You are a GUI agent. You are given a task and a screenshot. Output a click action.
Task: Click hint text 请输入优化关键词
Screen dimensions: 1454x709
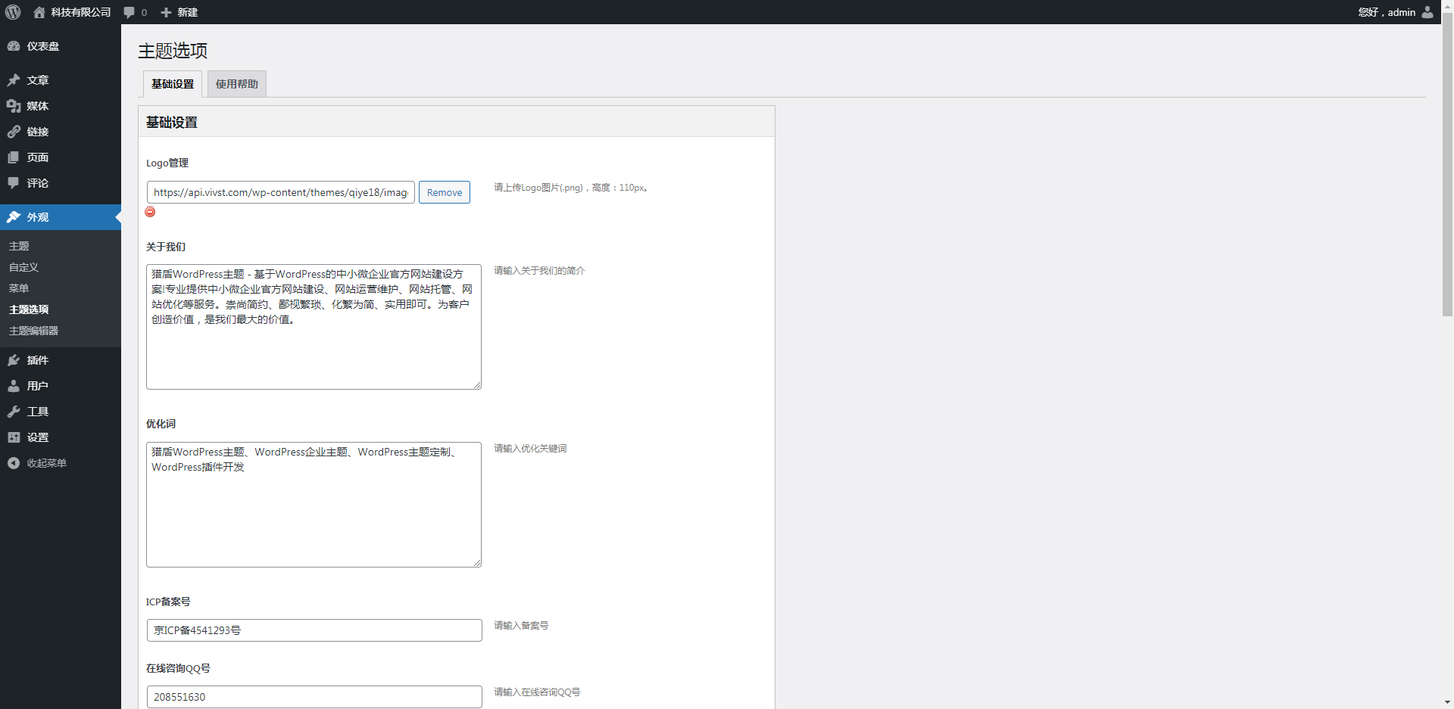530,448
